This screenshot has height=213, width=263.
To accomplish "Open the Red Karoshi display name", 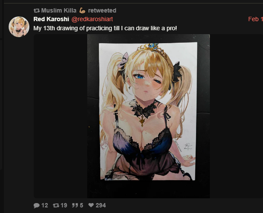I will [51, 19].
